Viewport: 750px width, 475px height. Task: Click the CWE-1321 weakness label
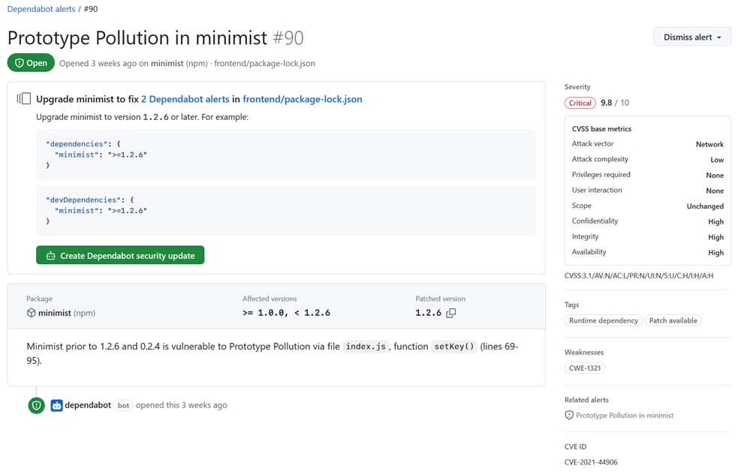tap(585, 368)
